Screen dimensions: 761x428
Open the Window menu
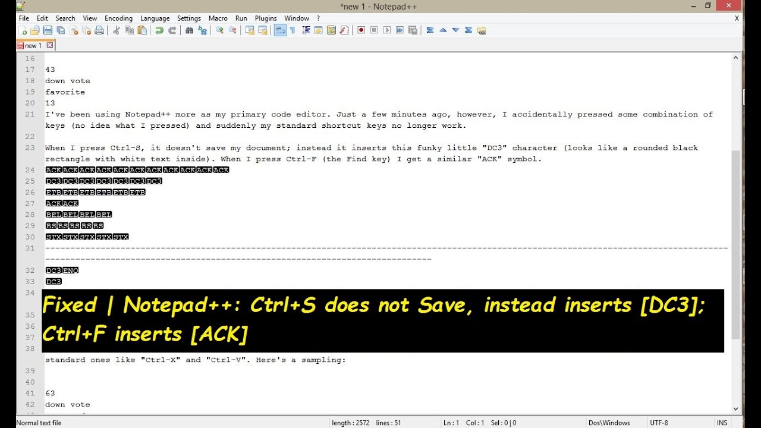coord(297,18)
